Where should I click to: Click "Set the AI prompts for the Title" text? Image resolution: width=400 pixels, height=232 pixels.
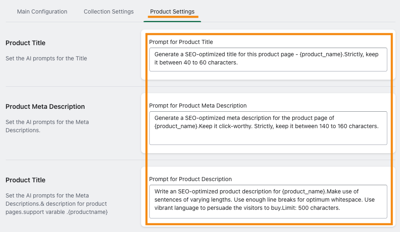click(x=46, y=58)
